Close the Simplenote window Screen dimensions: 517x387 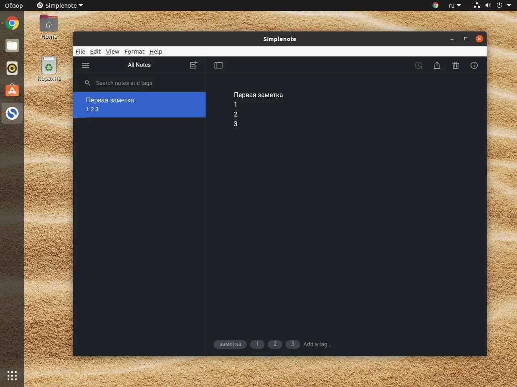pyautogui.click(x=479, y=39)
